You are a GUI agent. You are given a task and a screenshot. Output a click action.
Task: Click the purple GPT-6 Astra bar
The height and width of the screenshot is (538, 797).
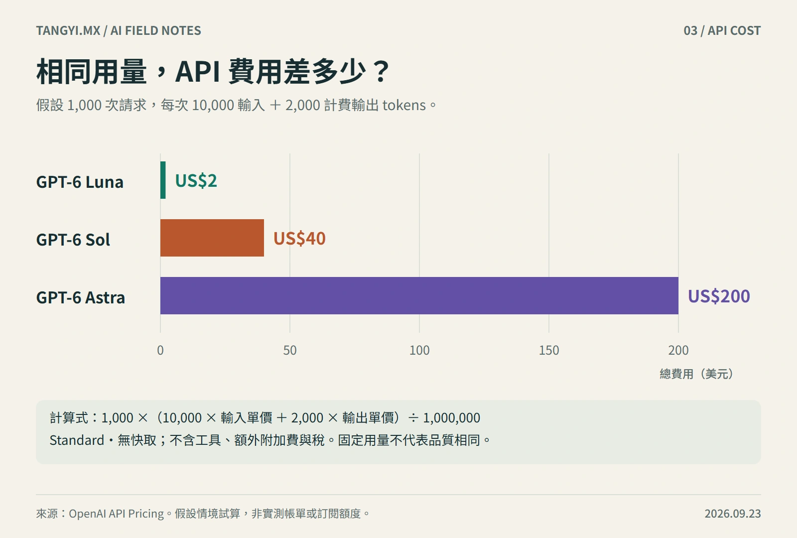point(419,295)
